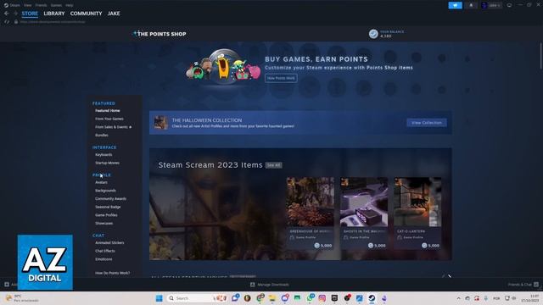Image resolution: width=543 pixels, height=305 pixels.
Task: Open Emoticons in the sidebar
Action: click(104, 259)
